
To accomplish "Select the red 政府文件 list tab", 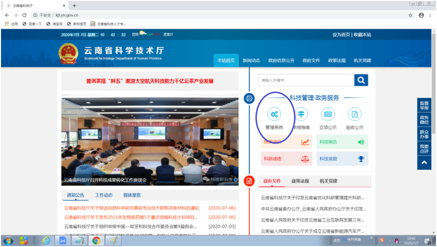I will [x=272, y=181].
